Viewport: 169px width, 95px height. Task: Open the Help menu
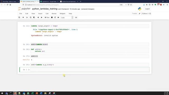70,13
